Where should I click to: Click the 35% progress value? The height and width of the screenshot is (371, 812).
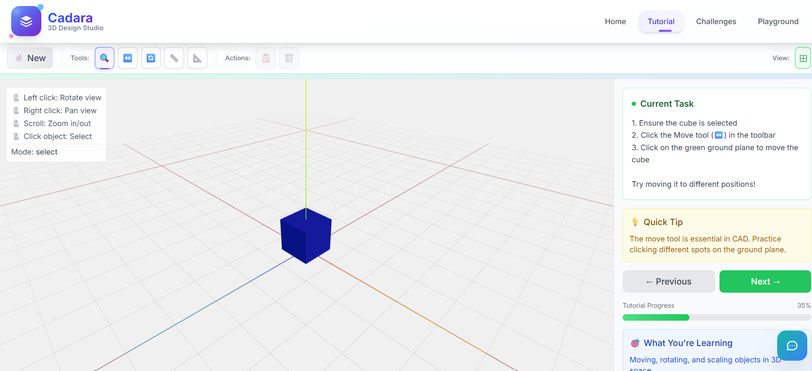point(804,306)
